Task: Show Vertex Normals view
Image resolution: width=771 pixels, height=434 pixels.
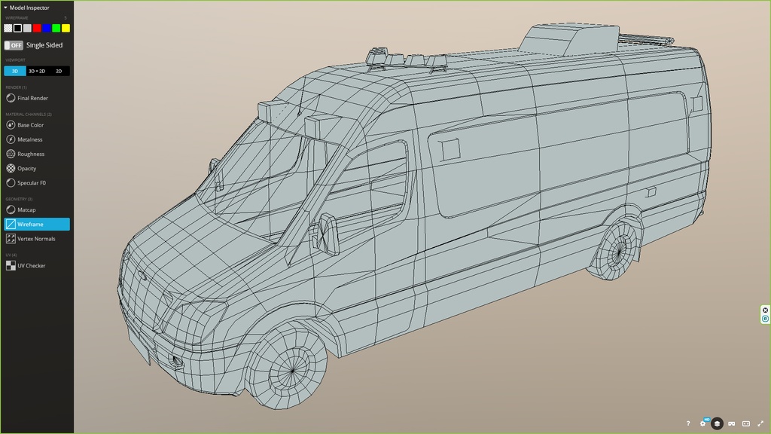Action: 36,239
